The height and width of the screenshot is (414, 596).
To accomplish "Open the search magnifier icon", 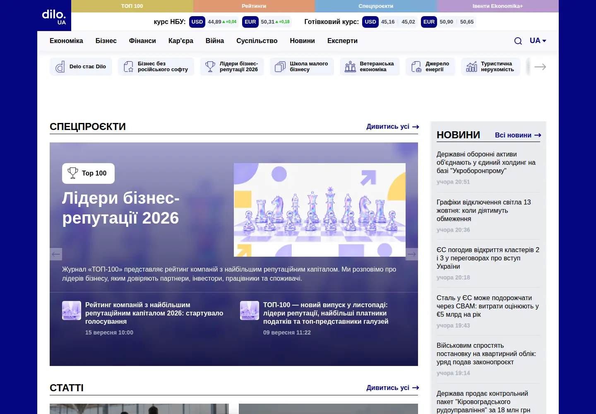I will [518, 41].
